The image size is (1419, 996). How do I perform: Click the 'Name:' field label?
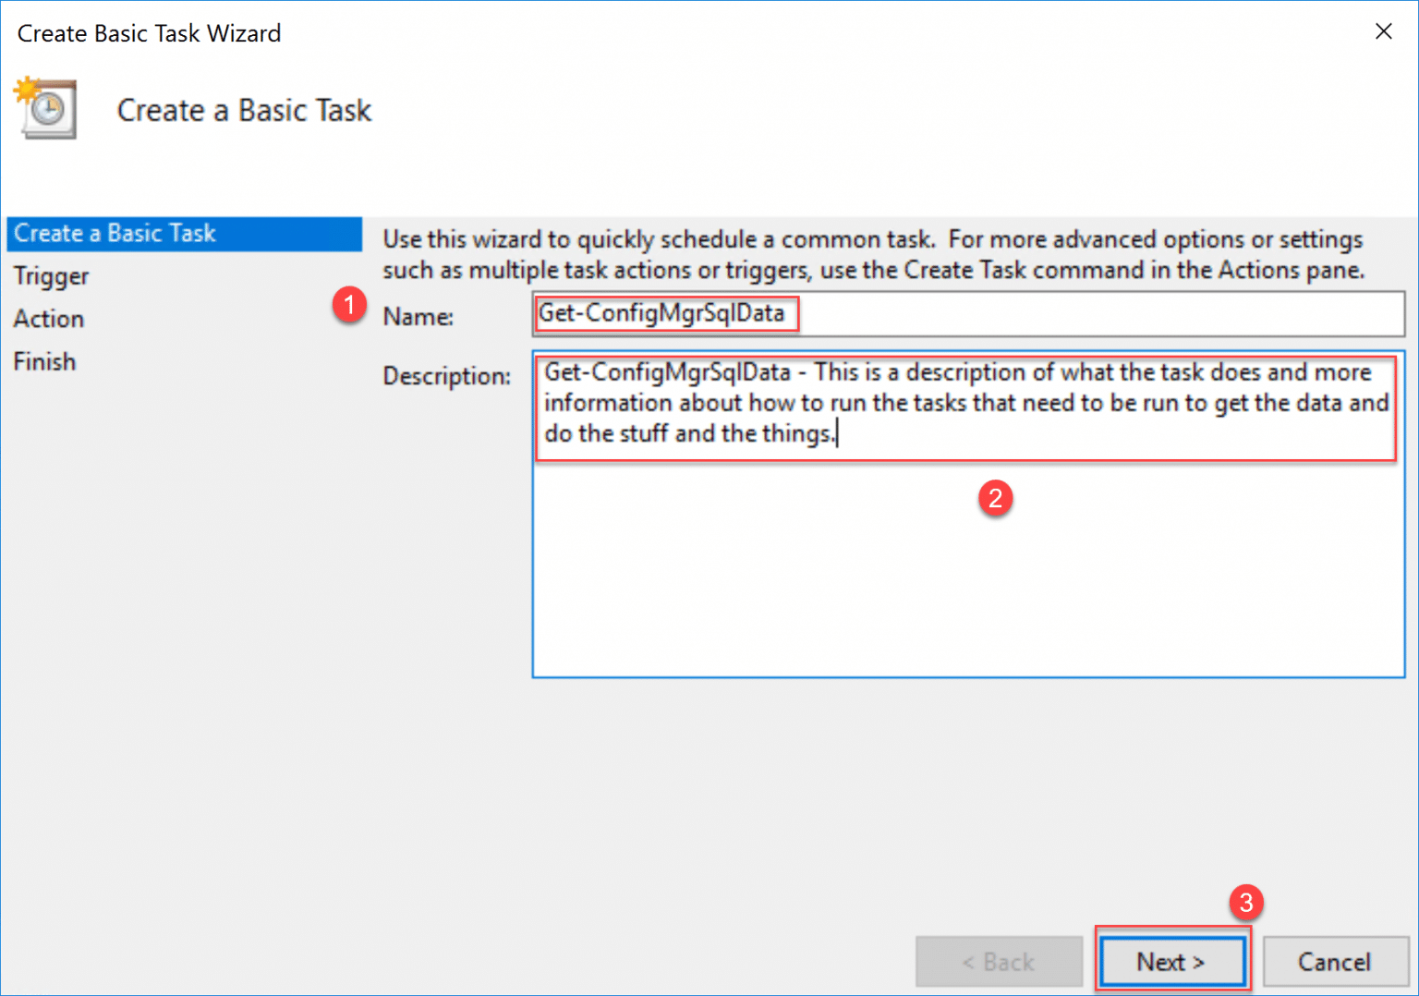tap(418, 316)
